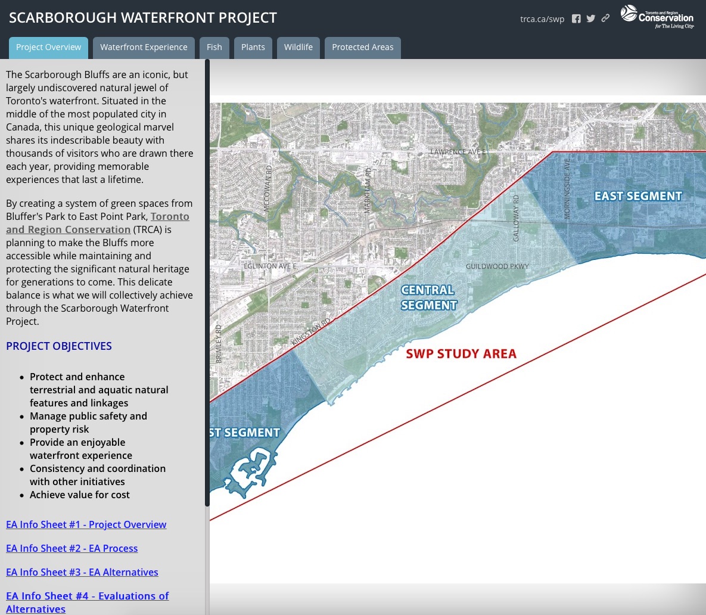This screenshot has height=615, width=706.
Task: Click the Toronto and Region Conservation logo
Action: [657, 17]
